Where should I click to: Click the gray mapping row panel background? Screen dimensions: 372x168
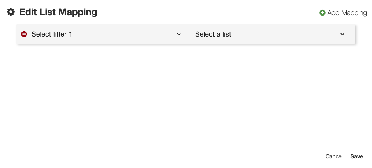point(188,41)
